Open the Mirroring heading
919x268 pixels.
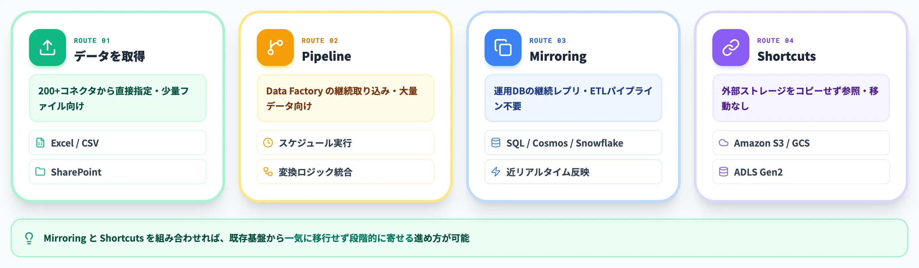[558, 56]
